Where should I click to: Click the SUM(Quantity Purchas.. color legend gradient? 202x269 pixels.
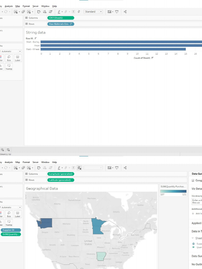click(x=173, y=191)
